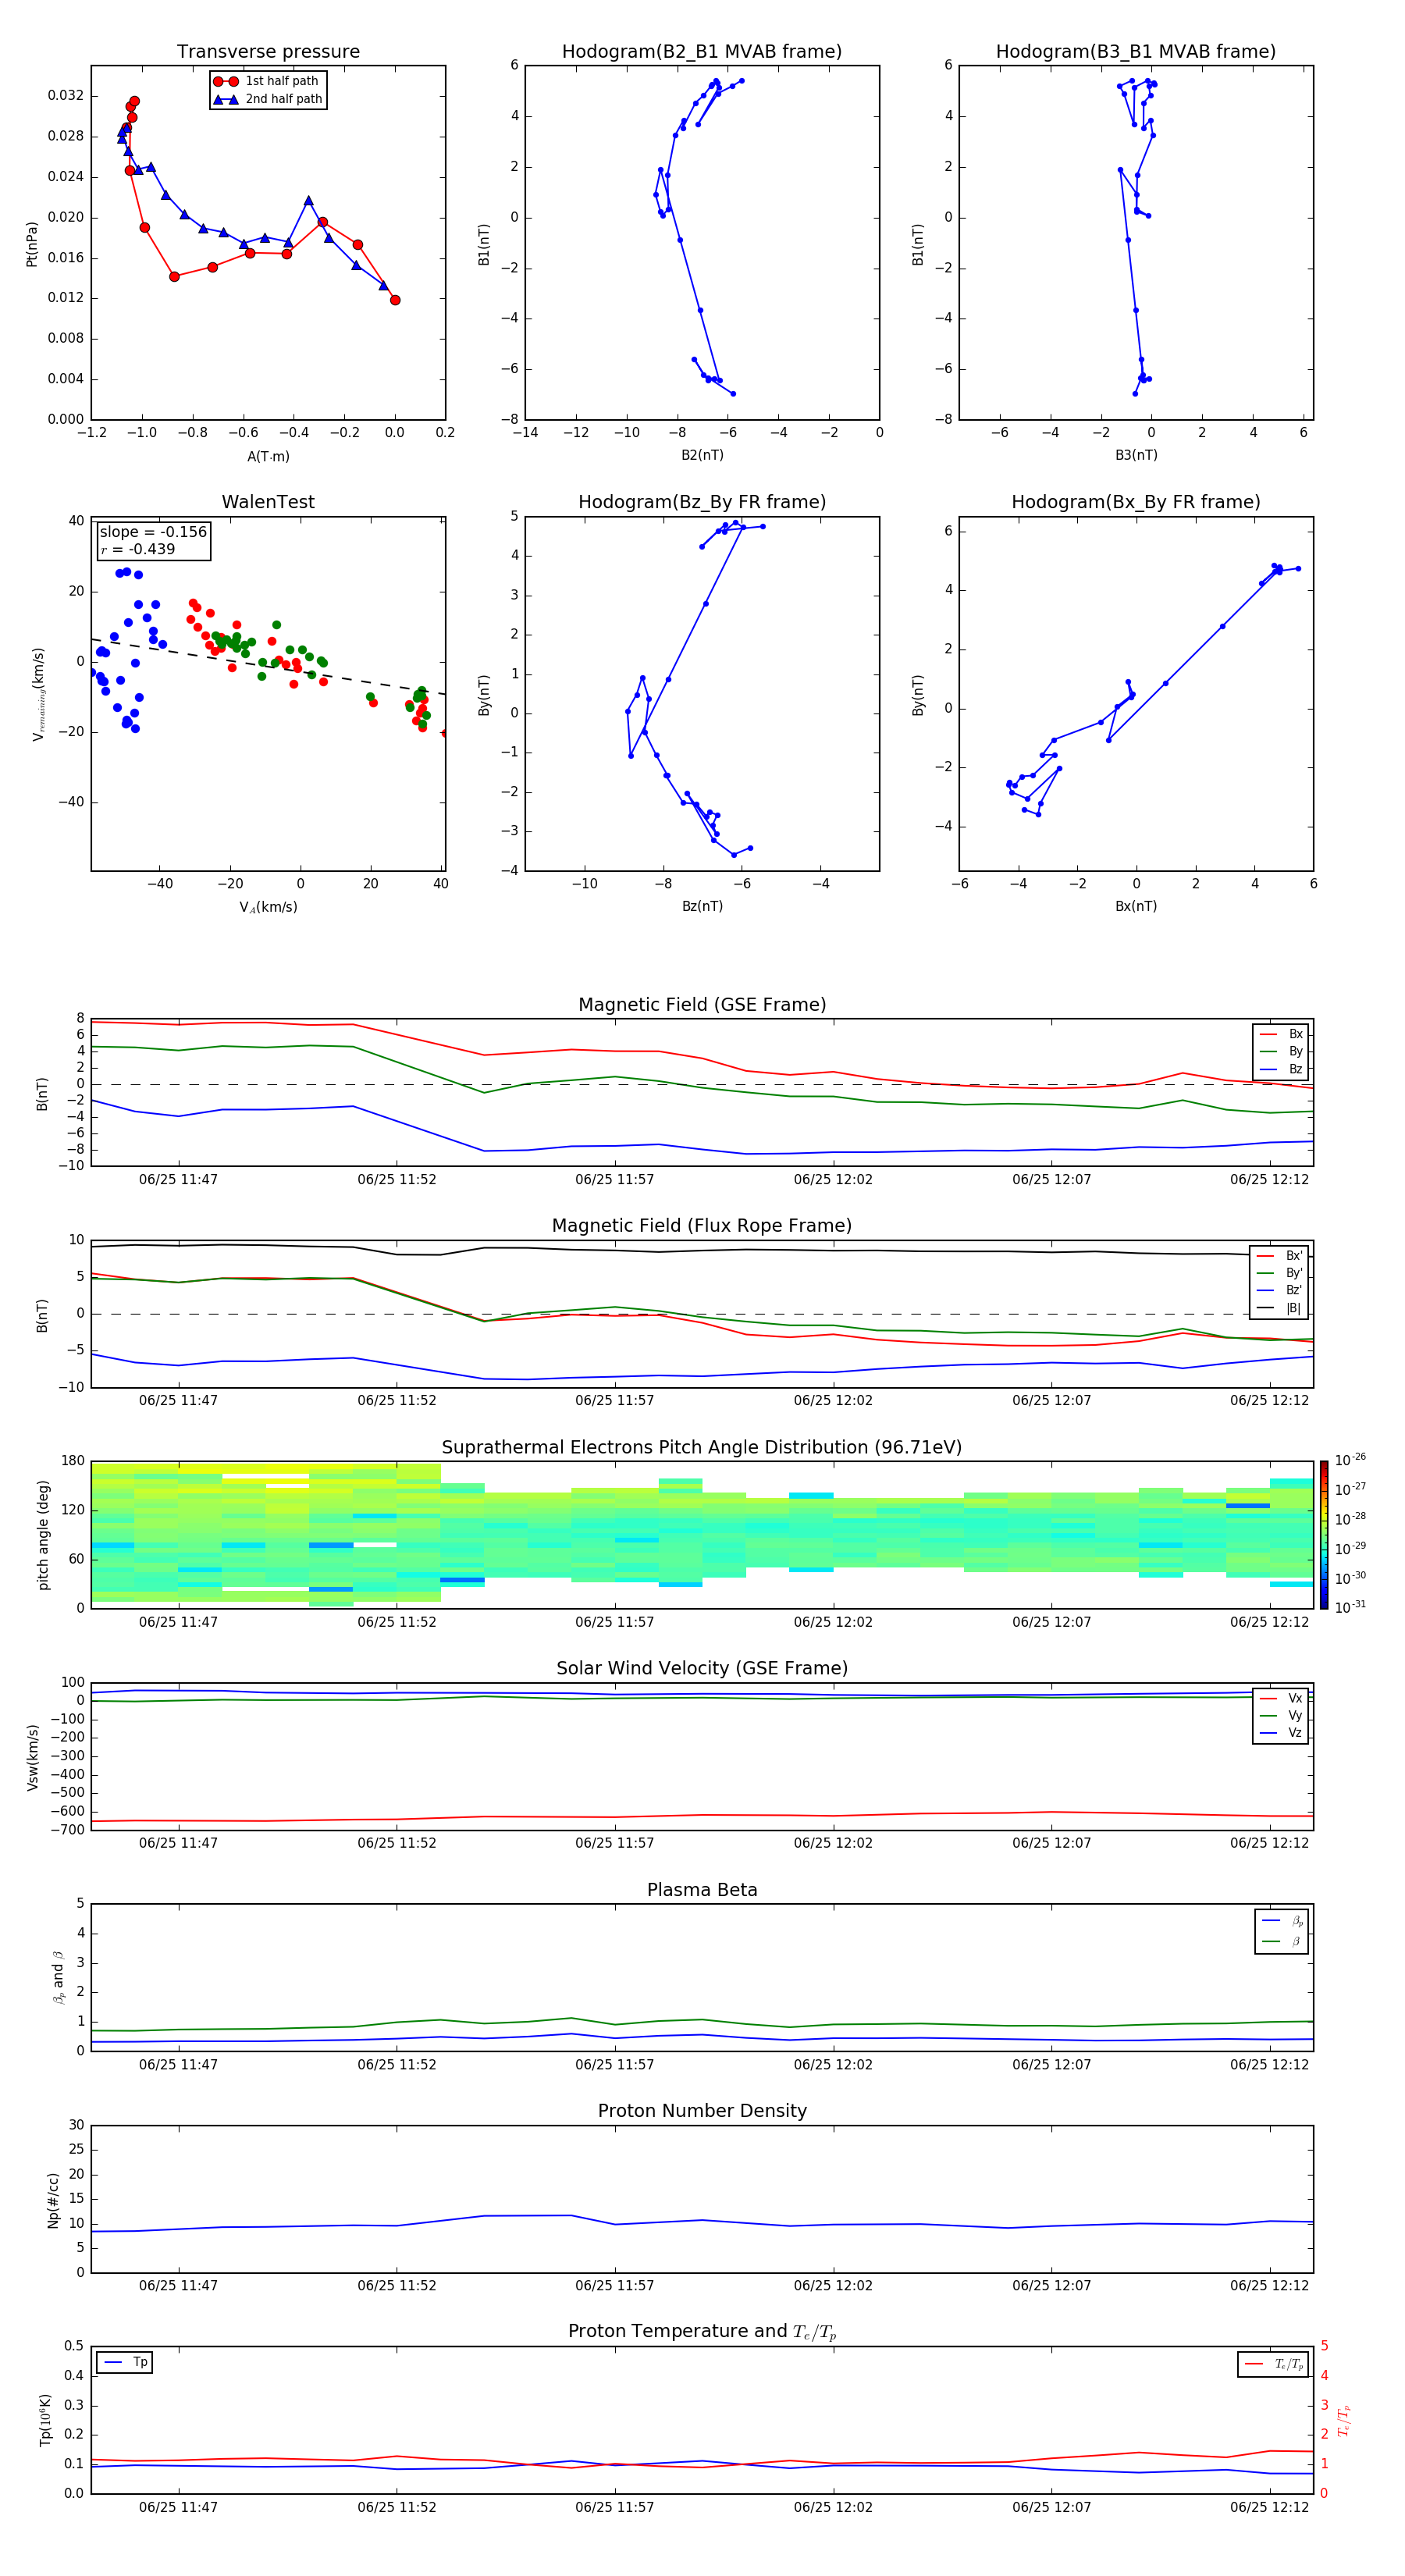Click the pitch angle distribution heatmap
This screenshot has width=1405, height=2576.
702,1535
